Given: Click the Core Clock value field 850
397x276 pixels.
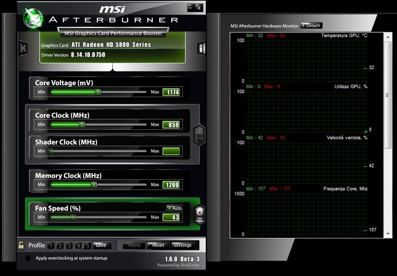Looking at the screenshot, I should [x=171, y=125].
